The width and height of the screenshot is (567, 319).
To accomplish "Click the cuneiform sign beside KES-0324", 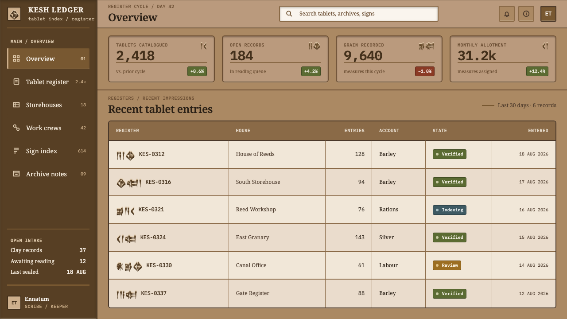I will pyautogui.click(x=126, y=239).
